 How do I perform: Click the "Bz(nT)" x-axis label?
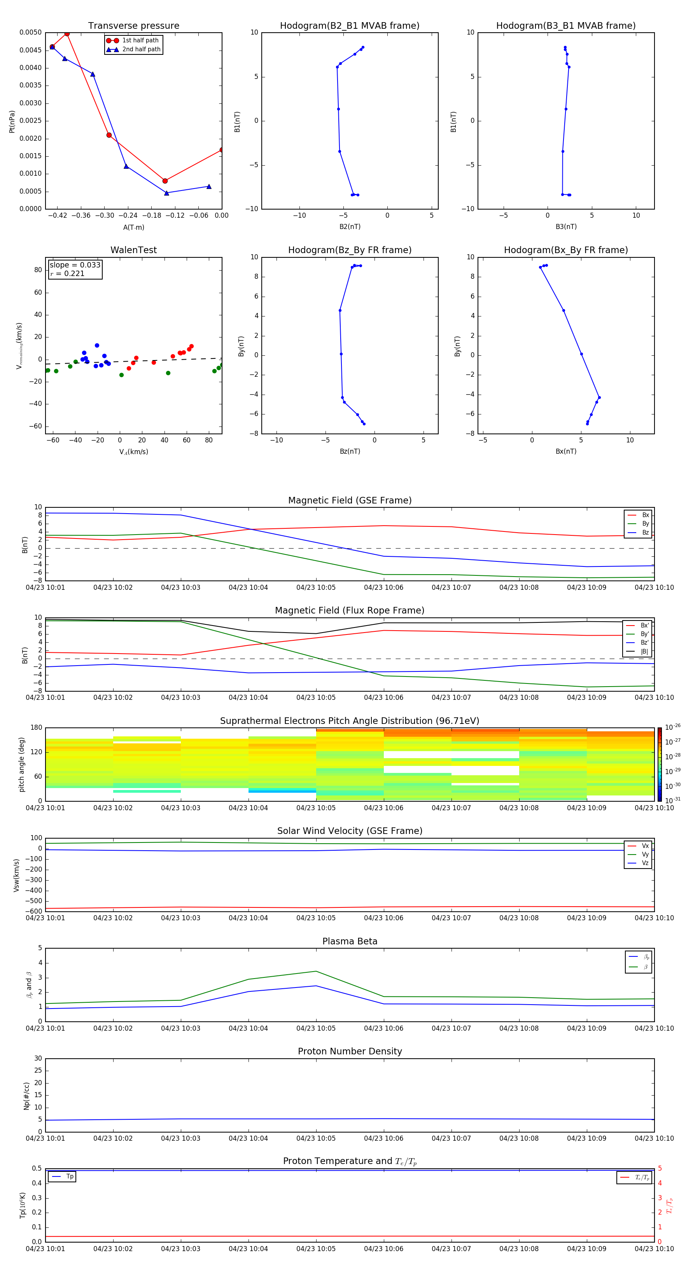click(350, 451)
